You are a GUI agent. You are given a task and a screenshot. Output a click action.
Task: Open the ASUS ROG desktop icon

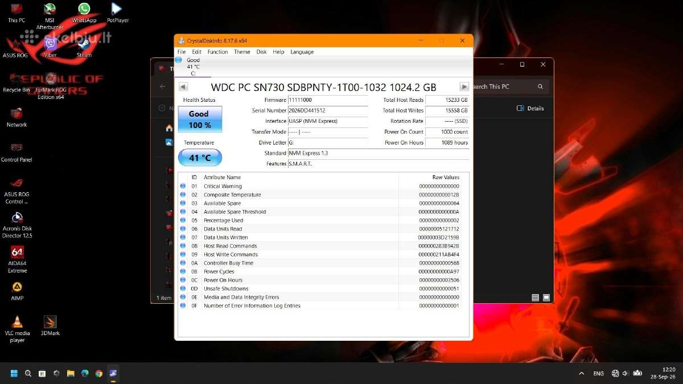pyautogui.click(x=15, y=48)
